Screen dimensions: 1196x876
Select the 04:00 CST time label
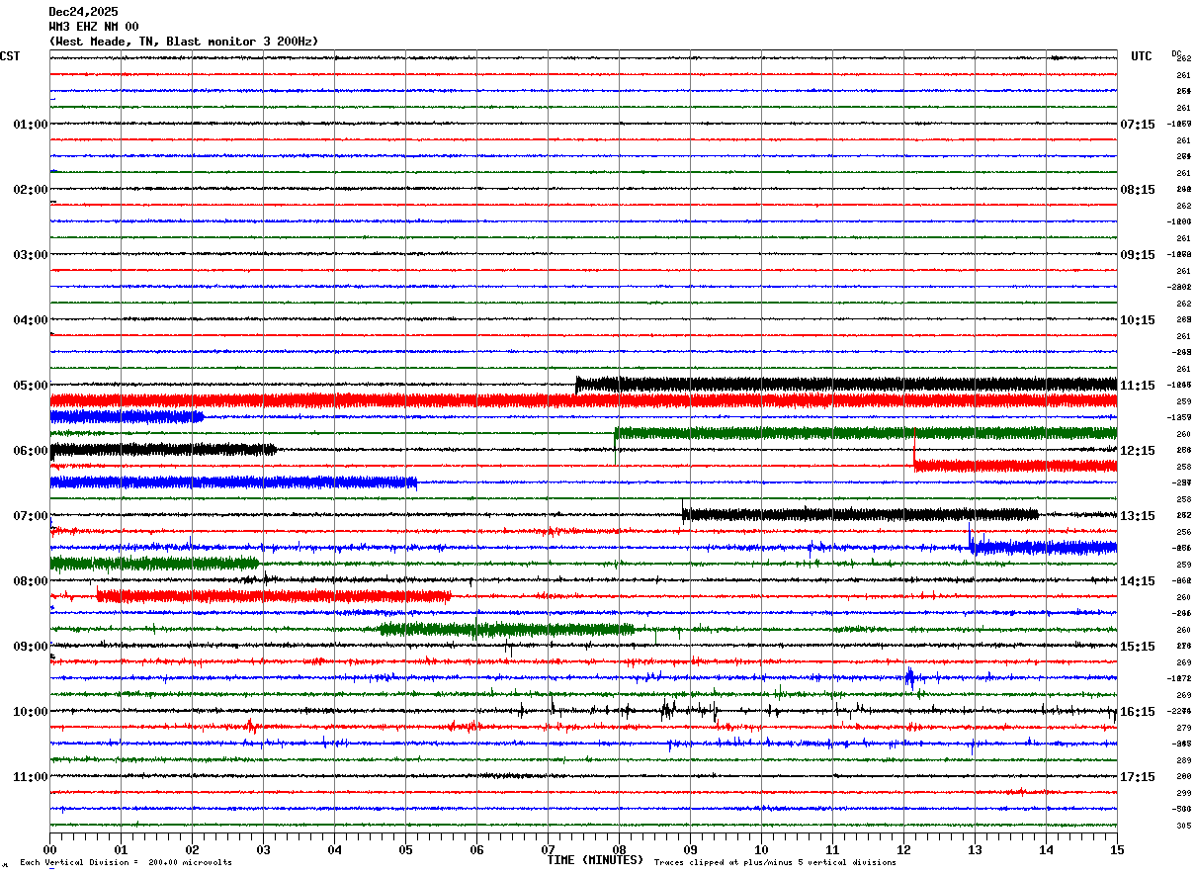click(31, 320)
